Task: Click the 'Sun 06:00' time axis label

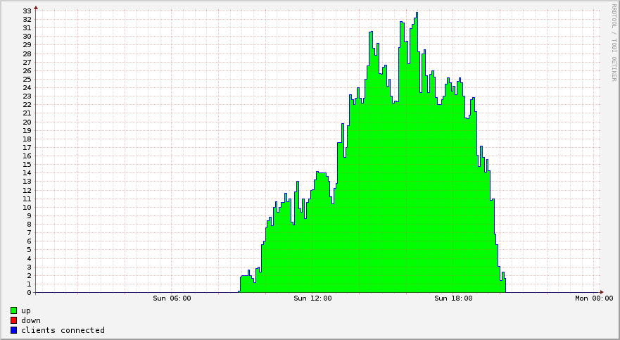Action: [x=172, y=298]
